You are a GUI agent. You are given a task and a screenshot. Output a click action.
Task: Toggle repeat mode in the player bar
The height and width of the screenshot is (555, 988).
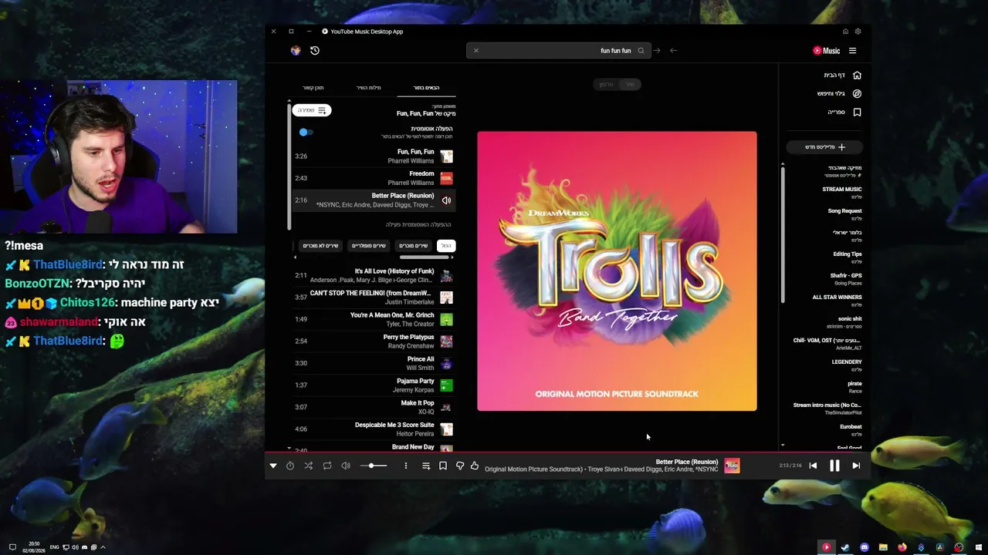click(327, 466)
